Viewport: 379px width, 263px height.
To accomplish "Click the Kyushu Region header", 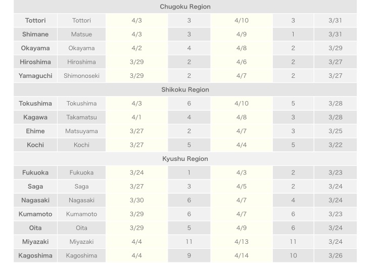I will (x=185, y=159).
